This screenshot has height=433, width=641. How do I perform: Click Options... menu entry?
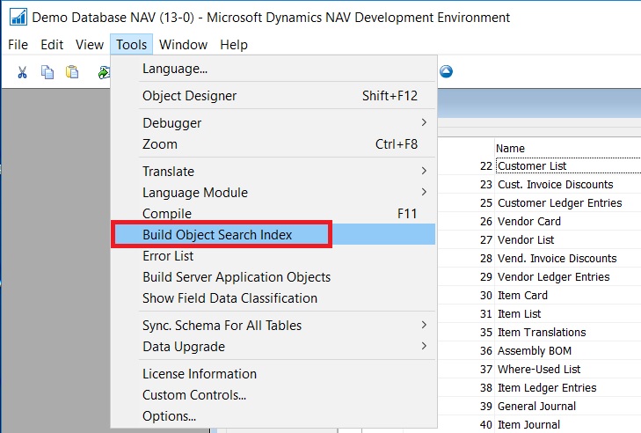169,416
